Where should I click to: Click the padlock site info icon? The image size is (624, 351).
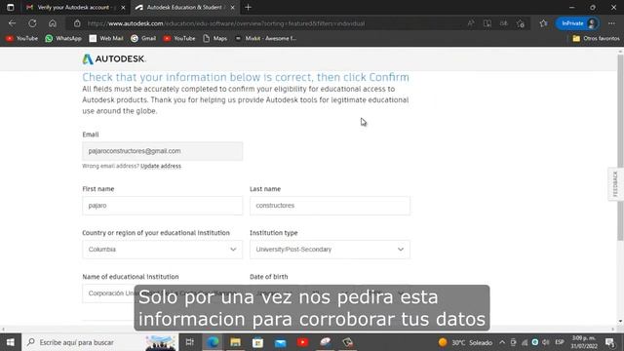click(77, 23)
